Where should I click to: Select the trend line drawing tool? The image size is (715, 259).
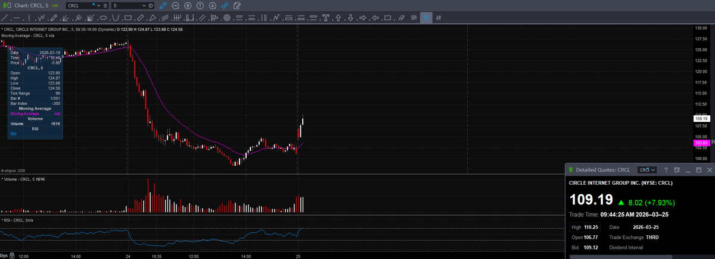[x=4, y=18]
